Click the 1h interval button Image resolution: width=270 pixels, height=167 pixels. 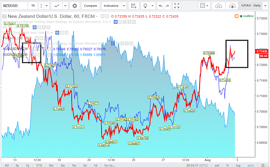(33, 6)
